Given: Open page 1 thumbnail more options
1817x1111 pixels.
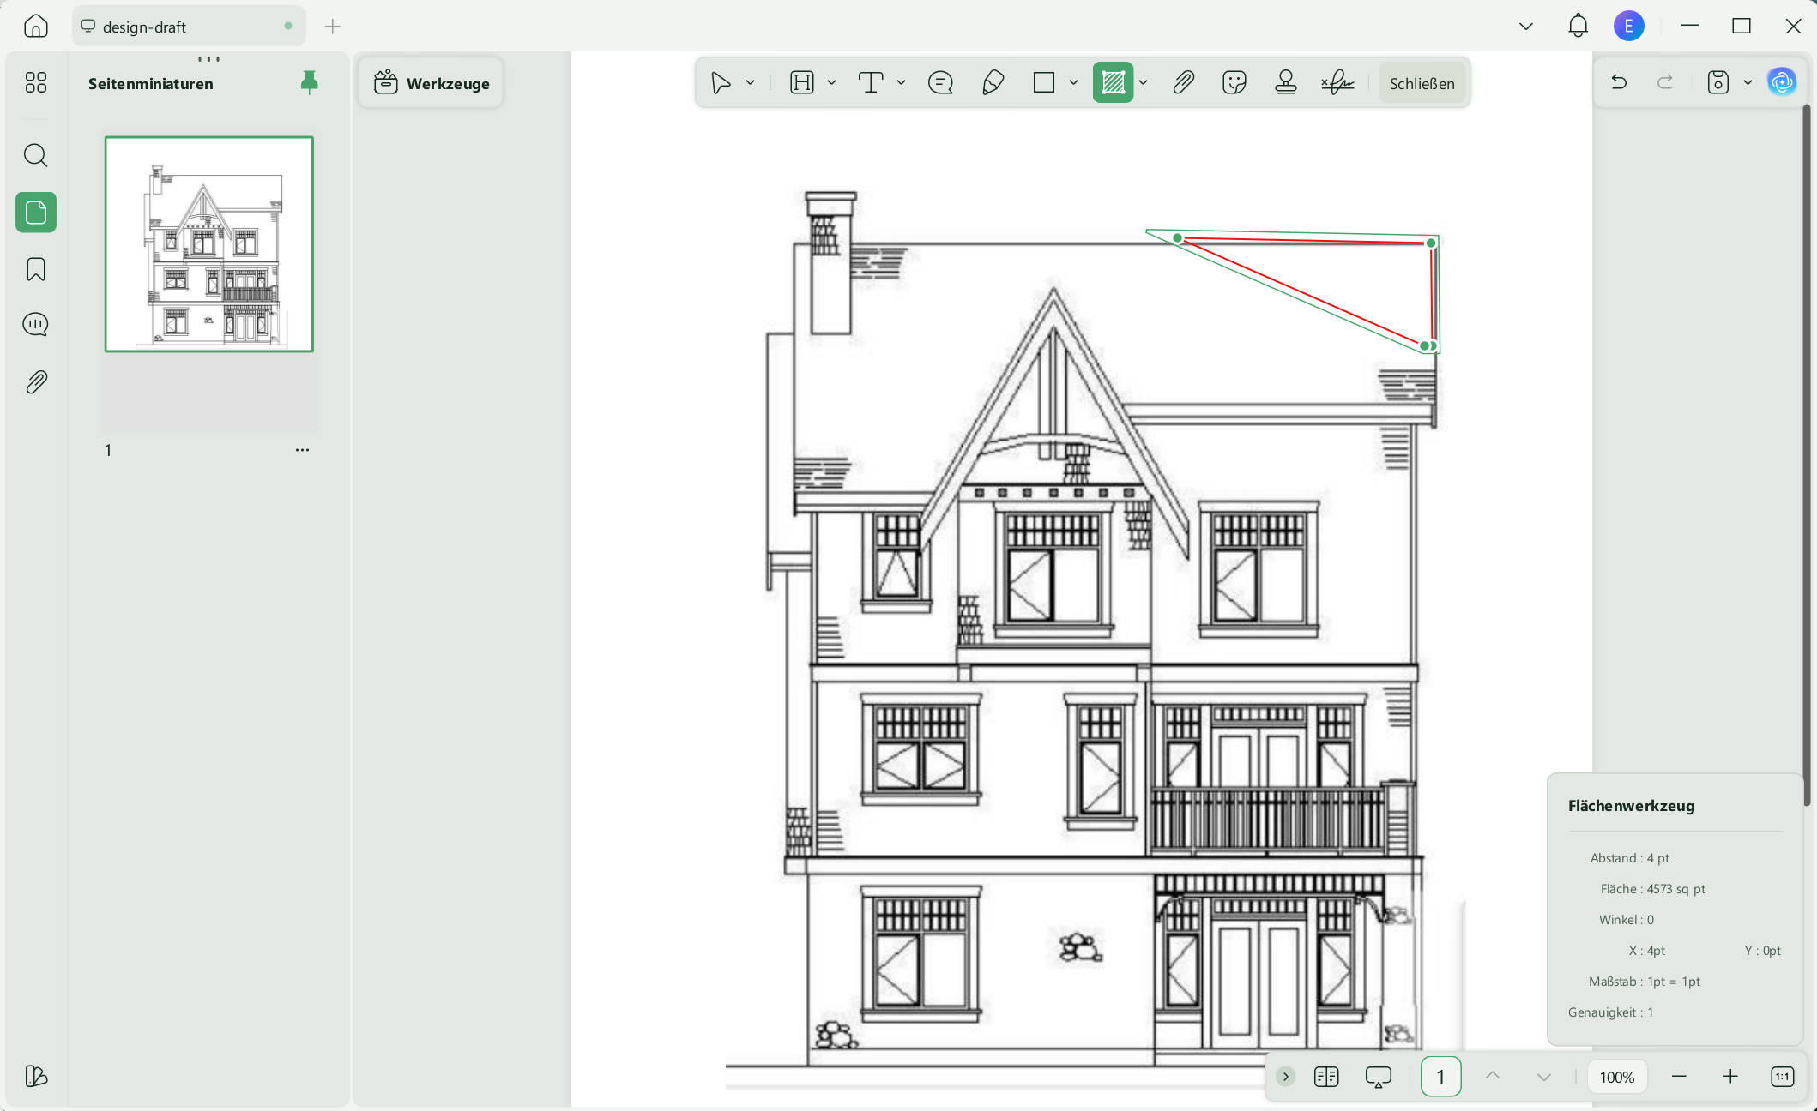Looking at the screenshot, I should click(x=302, y=449).
